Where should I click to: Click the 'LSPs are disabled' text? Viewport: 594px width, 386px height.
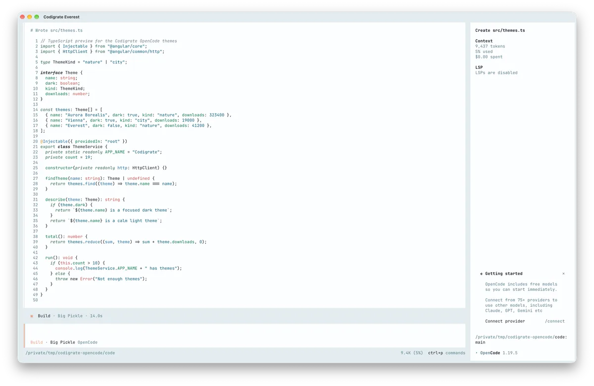[496, 72]
